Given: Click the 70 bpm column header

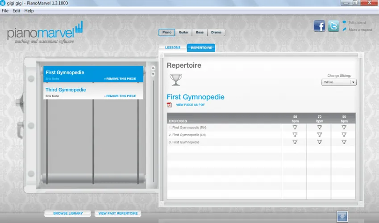Looking at the screenshot, I should 320,119.
